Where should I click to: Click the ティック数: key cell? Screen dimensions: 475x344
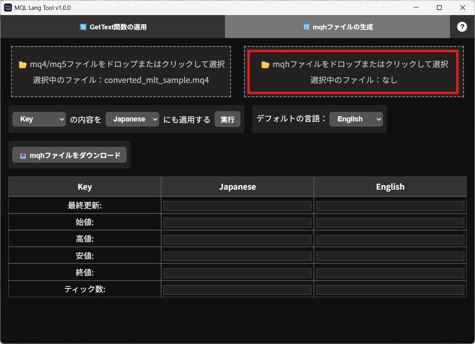85,289
